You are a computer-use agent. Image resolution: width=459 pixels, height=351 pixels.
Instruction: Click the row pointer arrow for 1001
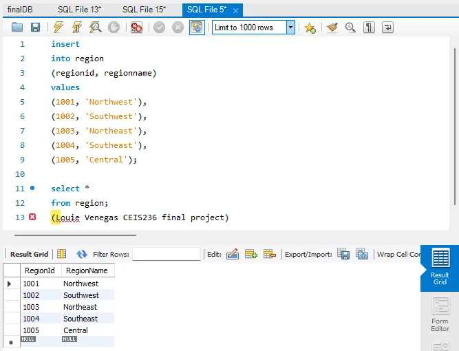click(x=10, y=284)
